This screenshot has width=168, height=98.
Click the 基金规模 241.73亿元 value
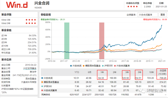25,75
